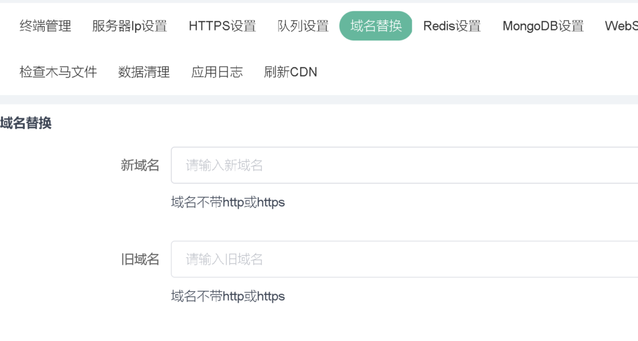
Task: Switch to 服务器Ip设置 tab
Action: pyautogui.click(x=130, y=26)
